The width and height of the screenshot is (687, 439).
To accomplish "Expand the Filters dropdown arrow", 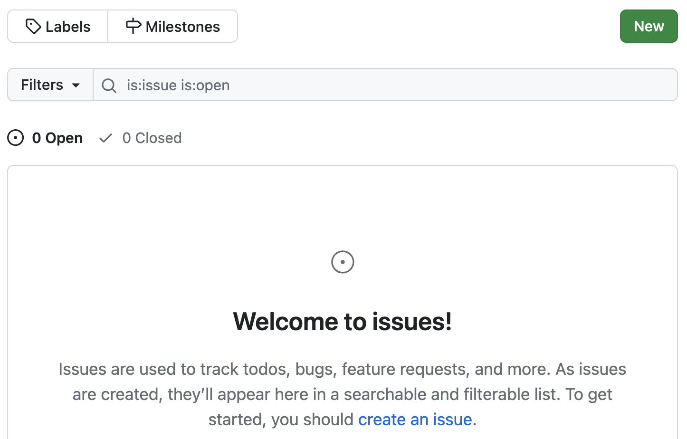I will [x=76, y=86].
